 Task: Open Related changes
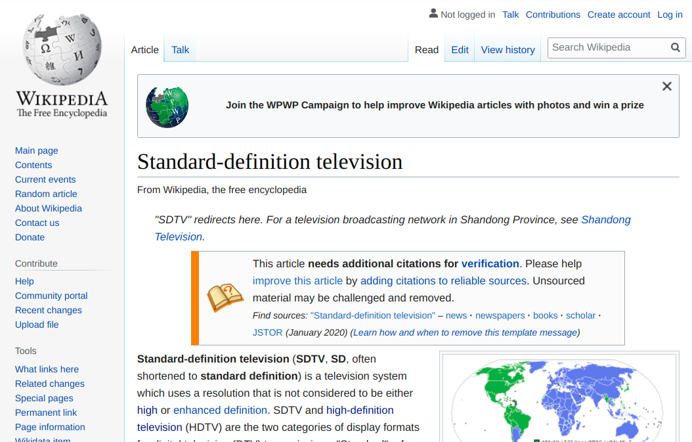tap(50, 384)
